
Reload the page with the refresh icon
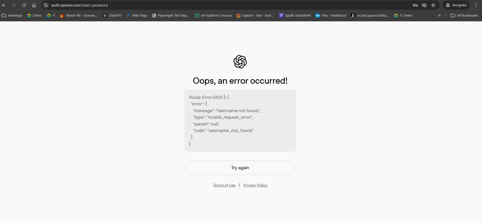(x=24, y=5)
